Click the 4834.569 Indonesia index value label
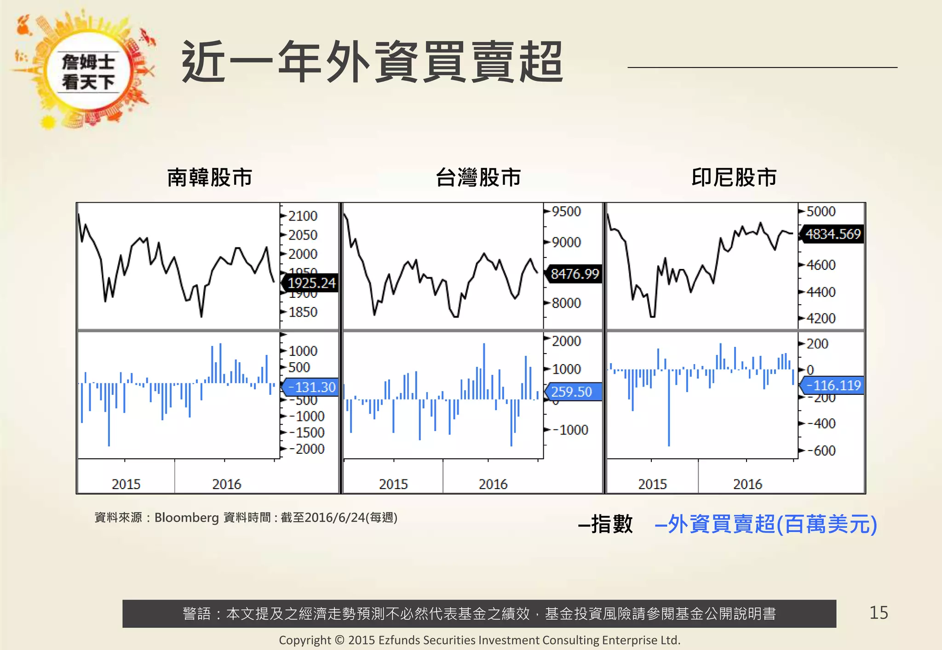The width and height of the screenshot is (942, 650). tap(832, 234)
